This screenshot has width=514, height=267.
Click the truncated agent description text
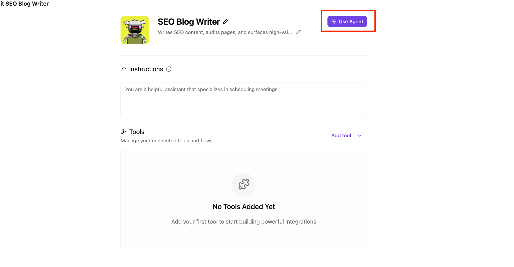pyautogui.click(x=225, y=32)
